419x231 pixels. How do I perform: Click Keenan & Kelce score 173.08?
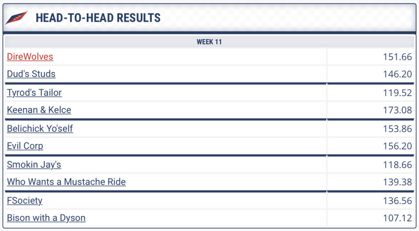click(397, 110)
